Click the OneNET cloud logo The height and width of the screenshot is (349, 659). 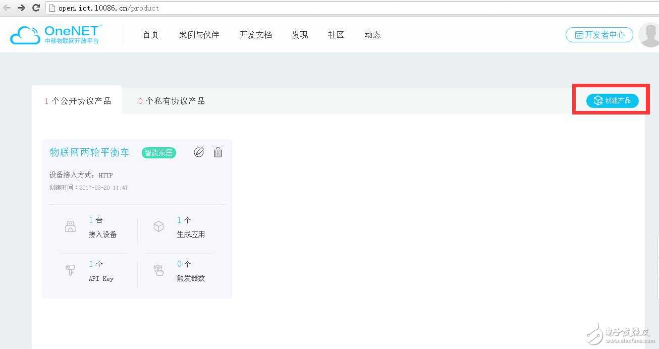pos(55,34)
